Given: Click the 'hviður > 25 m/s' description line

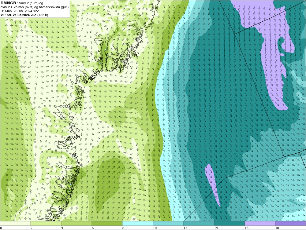Looking at the screenshot, I should point(35,7).
